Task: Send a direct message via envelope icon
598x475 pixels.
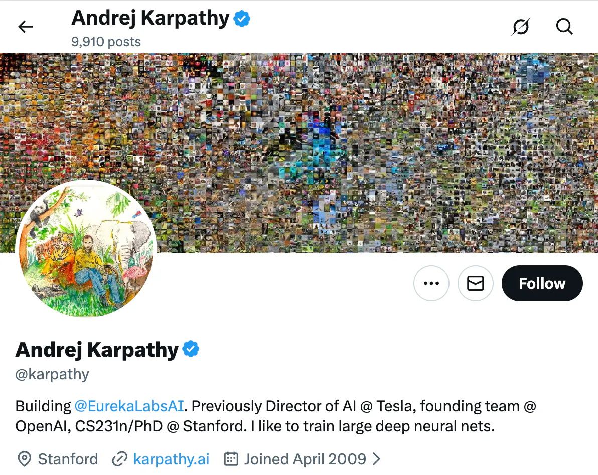Action: 476,283
